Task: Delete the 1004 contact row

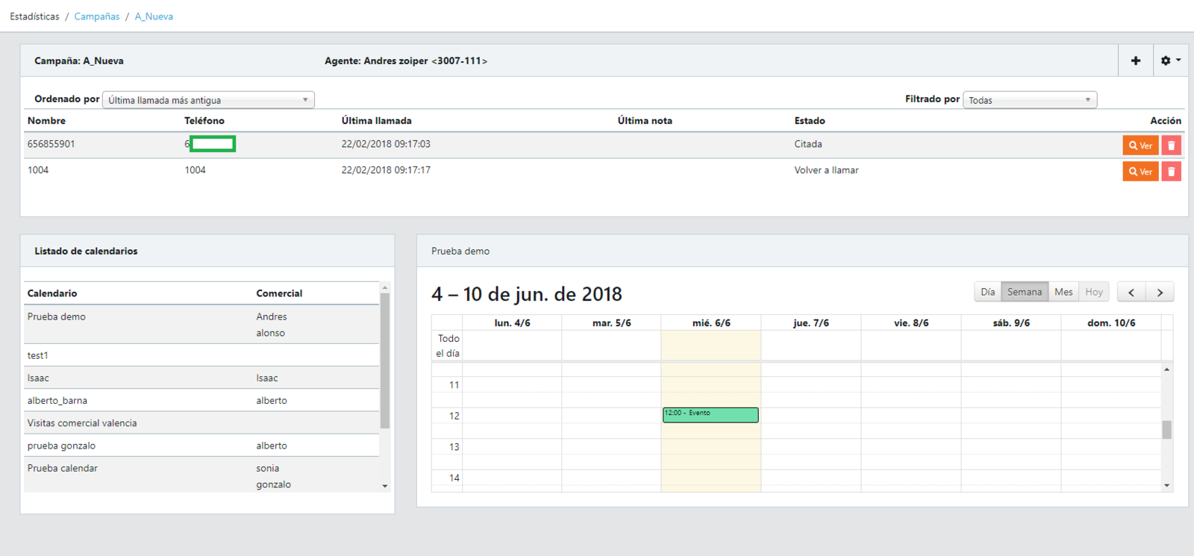Action: click(1171, 172)
